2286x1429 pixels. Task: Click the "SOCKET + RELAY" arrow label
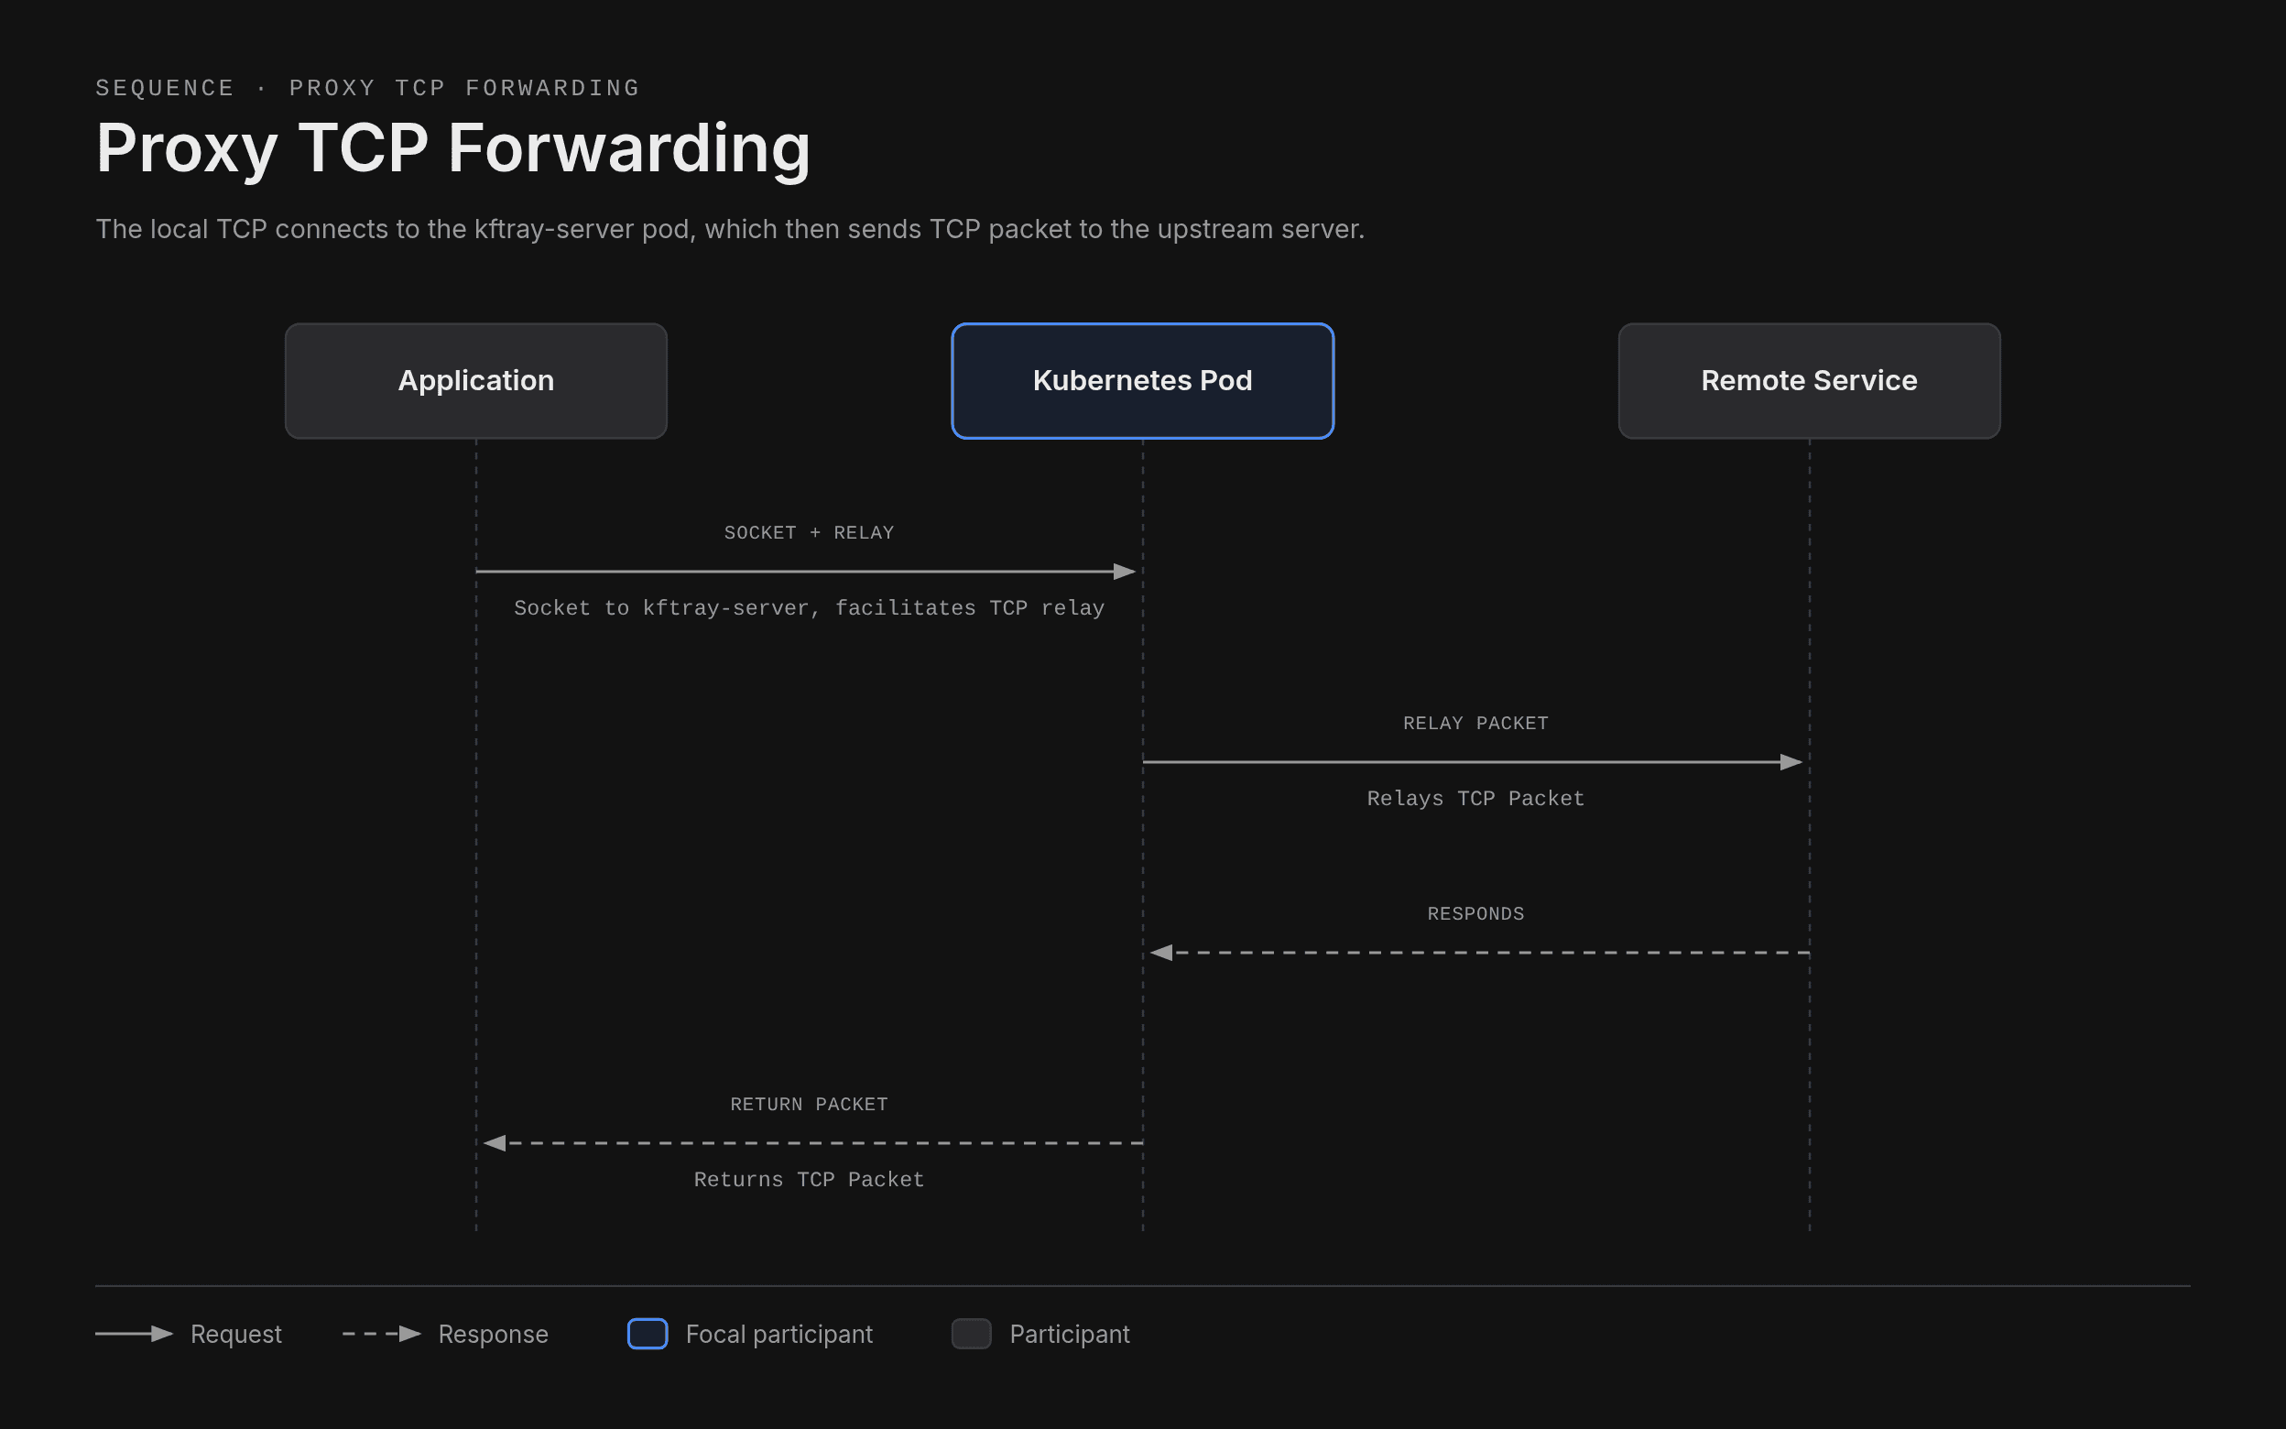click(x=809, y=533)
